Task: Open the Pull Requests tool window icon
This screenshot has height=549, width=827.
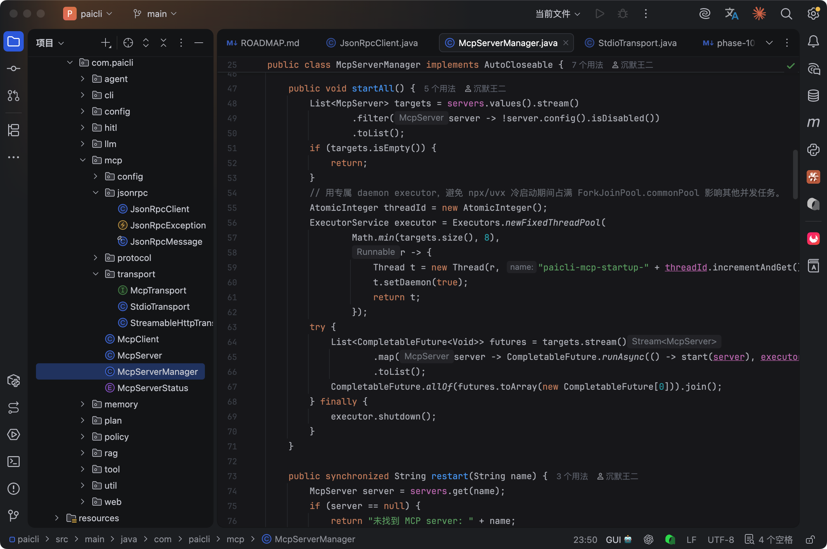Action: (x=13, y=95)
